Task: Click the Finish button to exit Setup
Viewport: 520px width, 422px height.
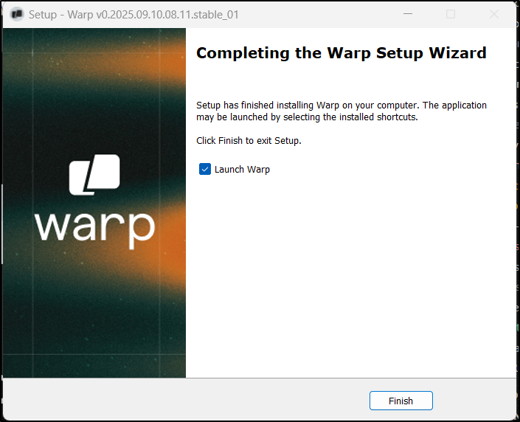Action: (x=401, y=401)
